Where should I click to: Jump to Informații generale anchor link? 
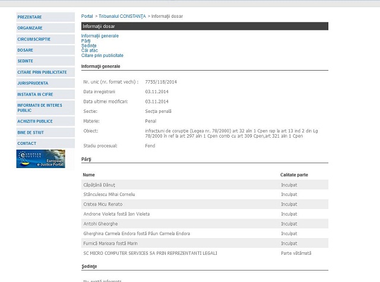pyautogui.click(x=100, y=36)
